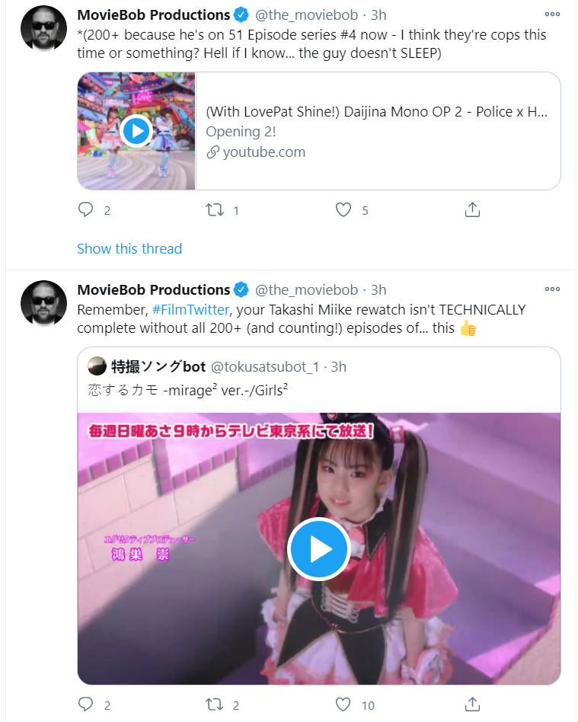Share the first tweet via upload icon
578x722 pixels.
(x=472, y=209)
